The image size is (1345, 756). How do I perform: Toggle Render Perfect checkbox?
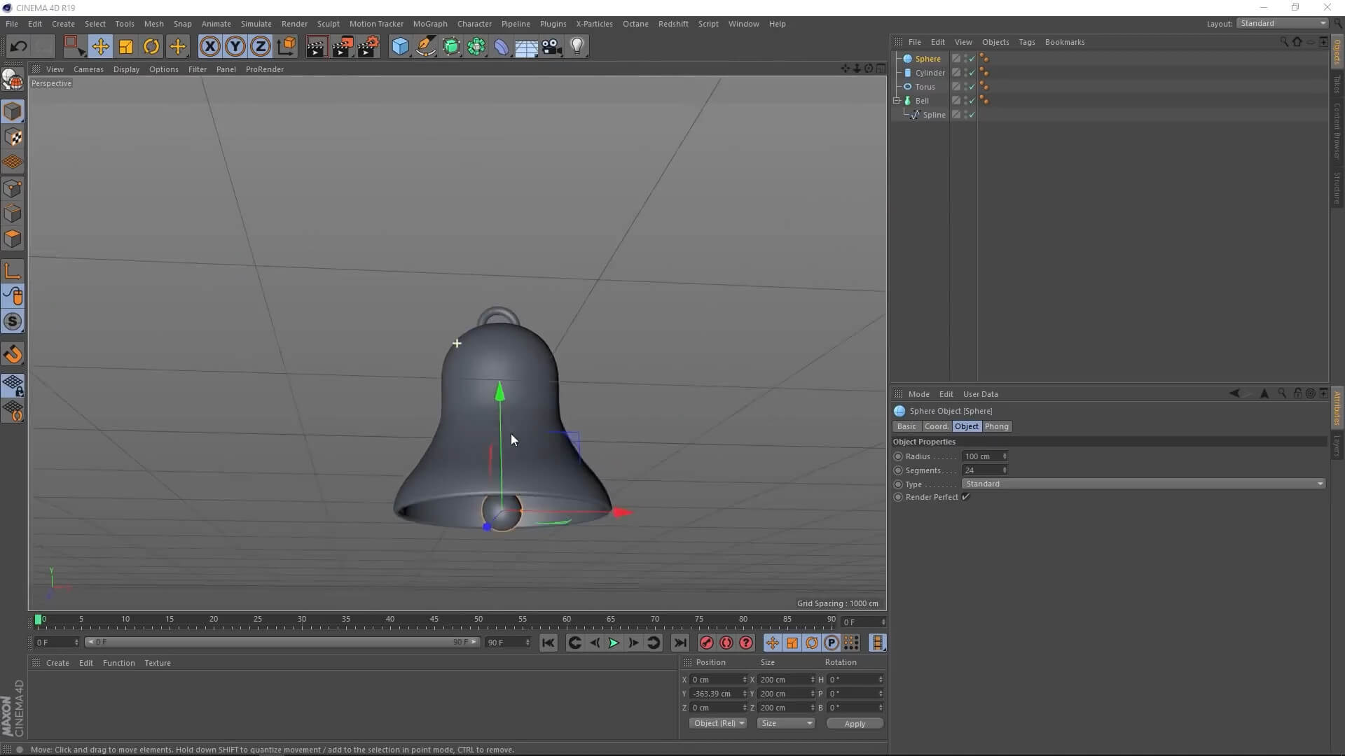[966, 497]
